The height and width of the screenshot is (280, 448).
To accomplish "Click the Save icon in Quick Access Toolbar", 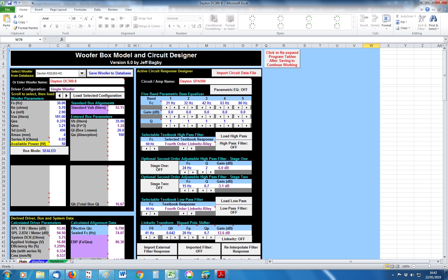I will [10, 3].
